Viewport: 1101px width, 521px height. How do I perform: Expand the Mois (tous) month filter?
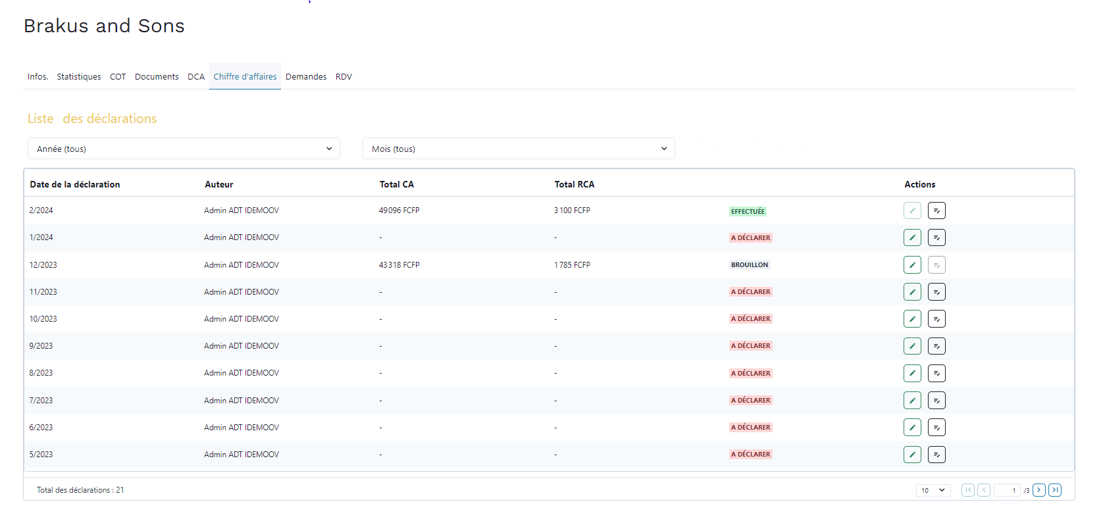click(x=519, y=149)
